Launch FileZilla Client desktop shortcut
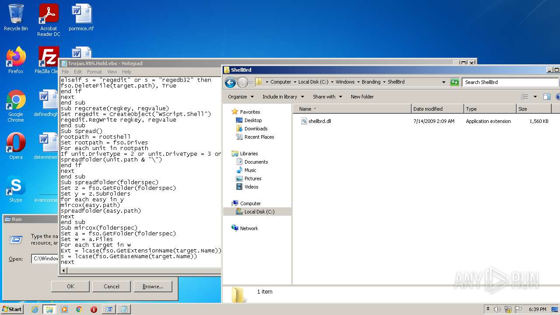 (47, 60)
